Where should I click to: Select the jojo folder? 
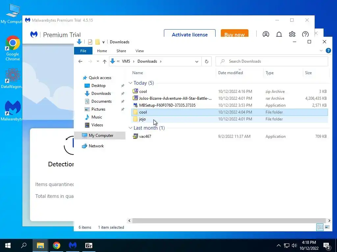click(x=229, y=119)
